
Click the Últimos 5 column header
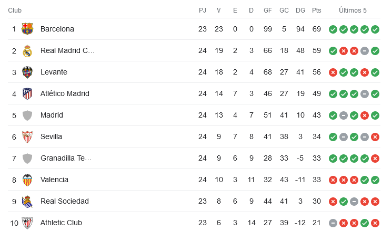tap(353, 10)
